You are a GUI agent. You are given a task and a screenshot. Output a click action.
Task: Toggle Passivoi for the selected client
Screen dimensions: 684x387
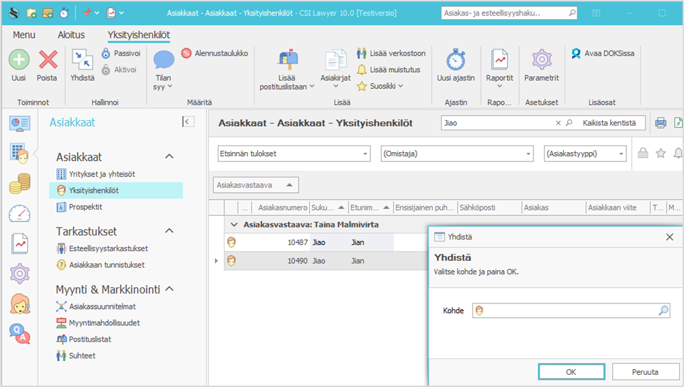121,53
